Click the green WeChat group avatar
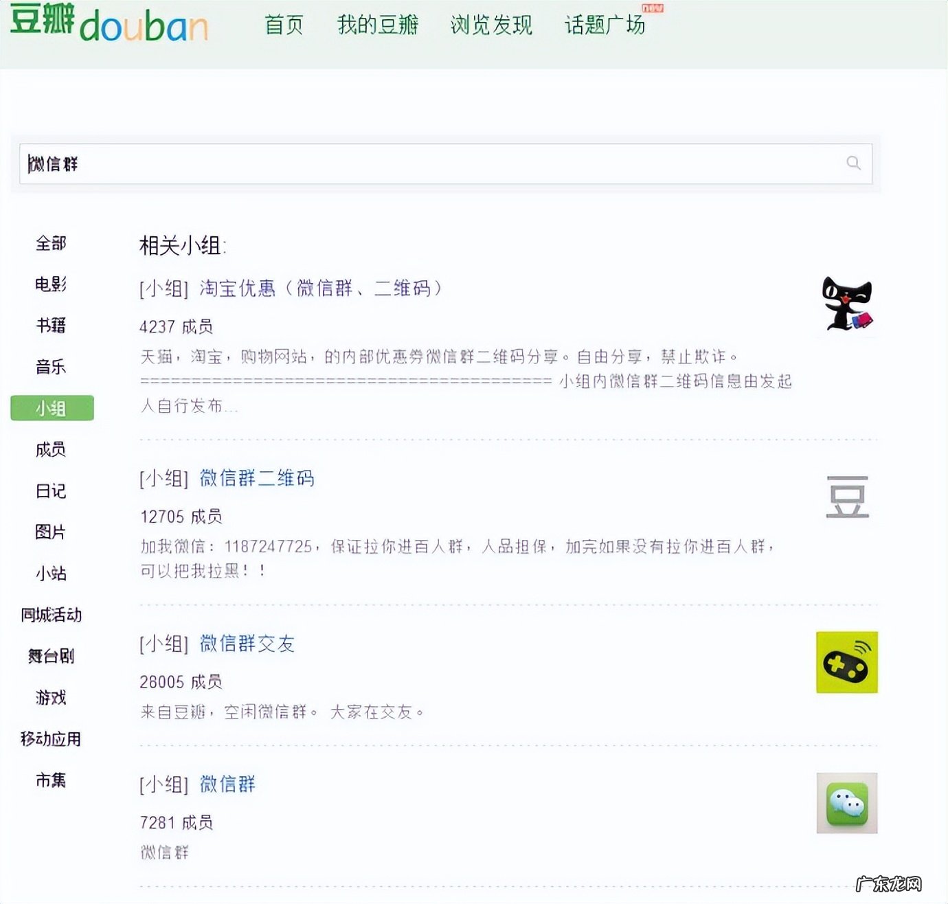The height and width of the screenshot is (904, 948). 847,803
